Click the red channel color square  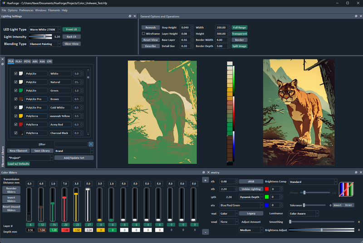pyautogui.click(x=267, y=189)
